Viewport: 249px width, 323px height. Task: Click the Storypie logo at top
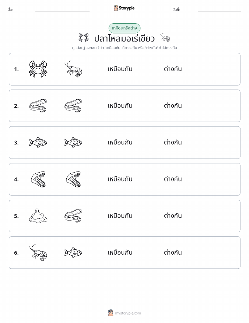click(124, 8)
